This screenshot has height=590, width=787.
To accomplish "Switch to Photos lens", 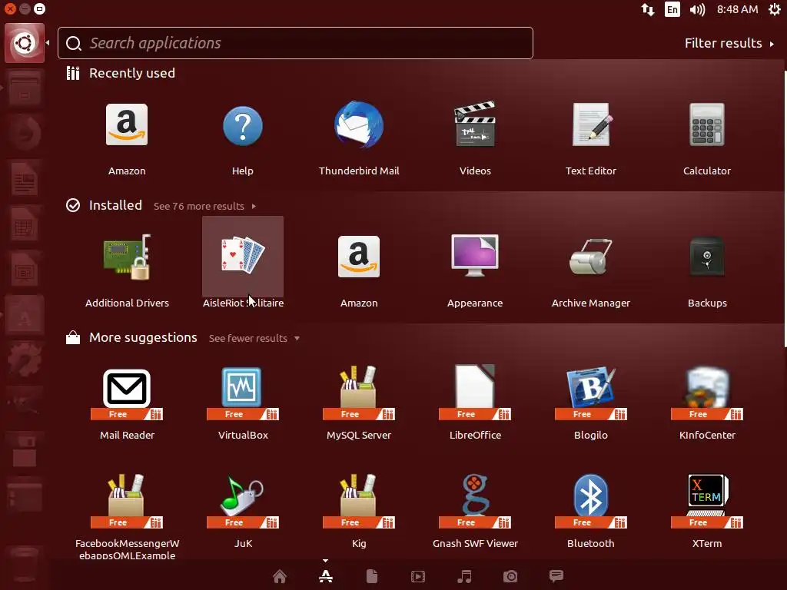I will point(510,576).
